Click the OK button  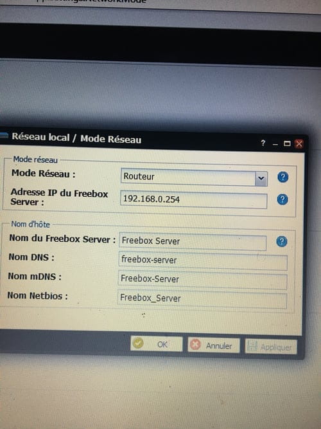pyautogui.click(x=157, y=343)
